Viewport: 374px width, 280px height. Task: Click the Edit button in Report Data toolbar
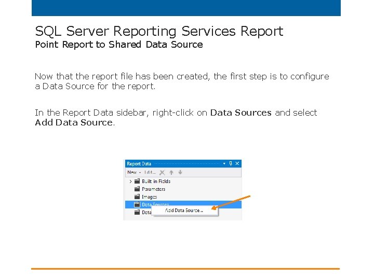[x=150, y=173]
